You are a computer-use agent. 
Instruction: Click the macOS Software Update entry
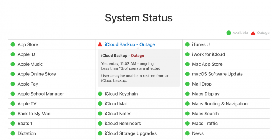point(217,74)
